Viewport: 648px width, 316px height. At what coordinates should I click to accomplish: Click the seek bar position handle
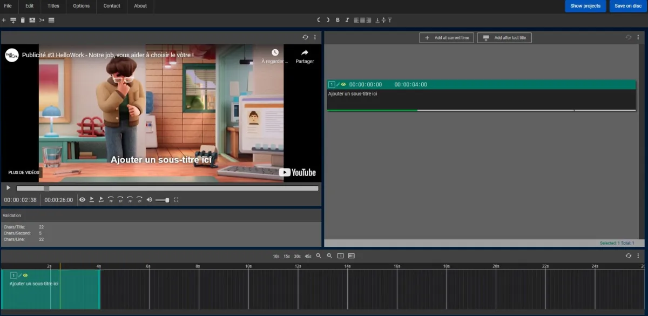click(x=46, y=188)
